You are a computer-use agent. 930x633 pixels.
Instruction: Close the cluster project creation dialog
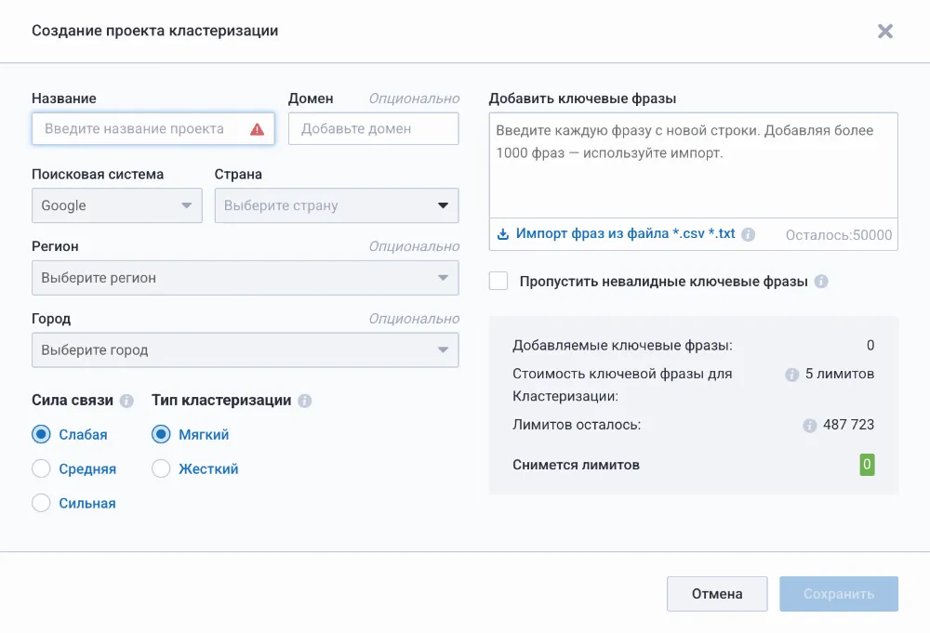pyautogui.click(x=885, y=32)
